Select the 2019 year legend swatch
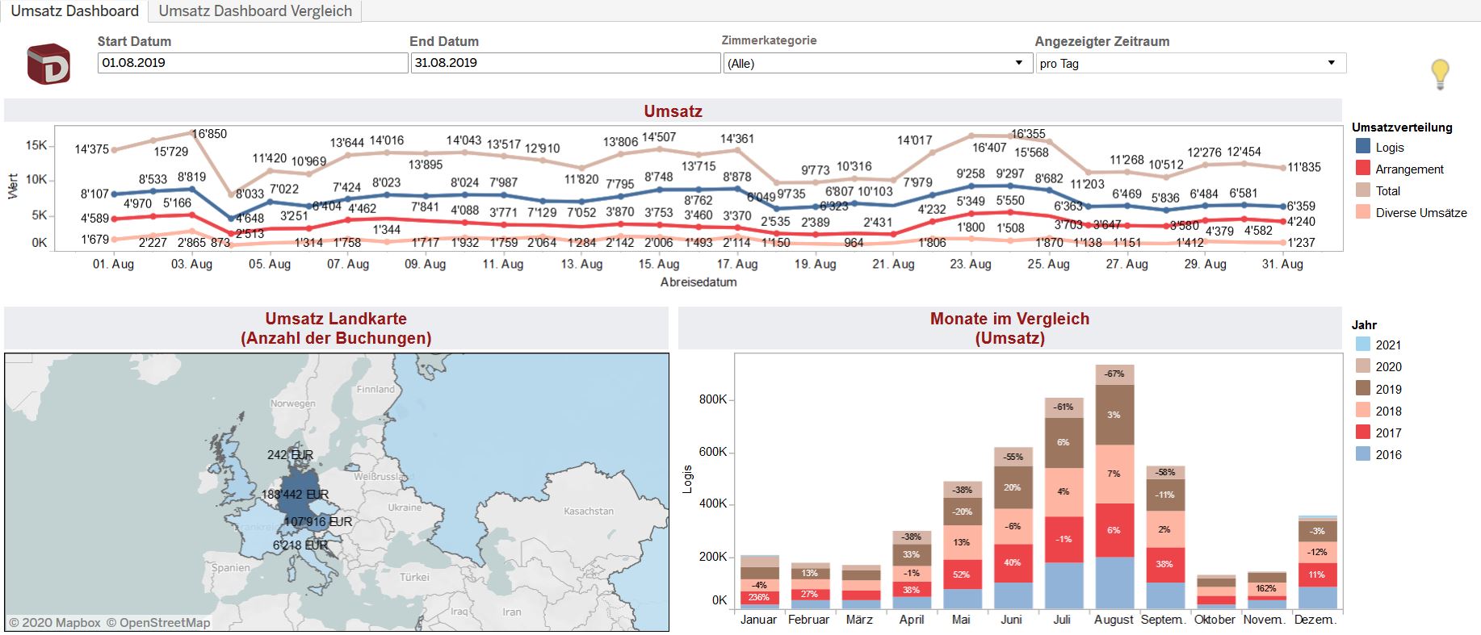The width and height of the screenshot is (1481, 635). tap(1363, 388)
